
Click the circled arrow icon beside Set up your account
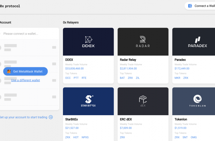51,117
